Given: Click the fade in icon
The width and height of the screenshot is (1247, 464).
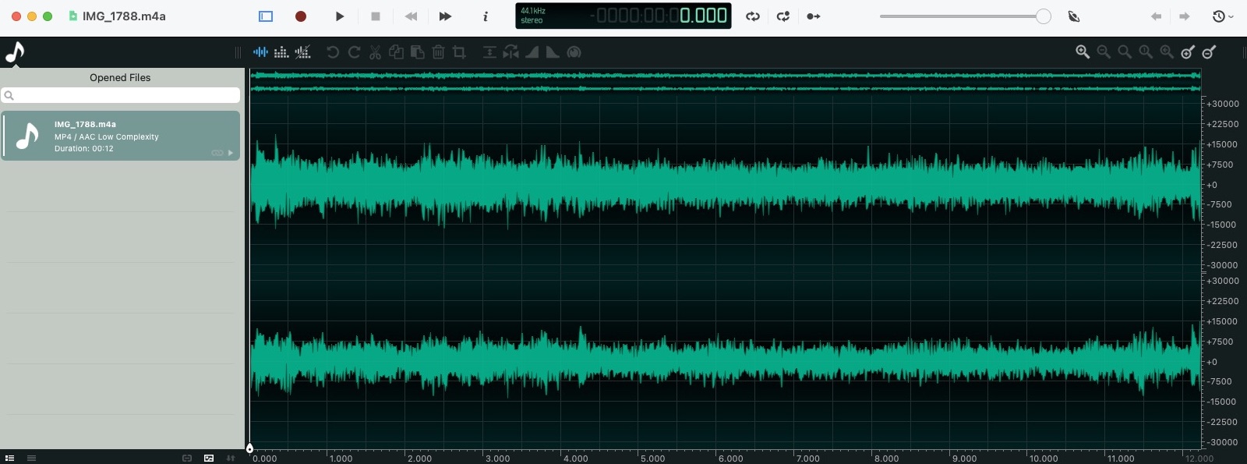Looking at the screenshot, I should [x=532, y=52].
